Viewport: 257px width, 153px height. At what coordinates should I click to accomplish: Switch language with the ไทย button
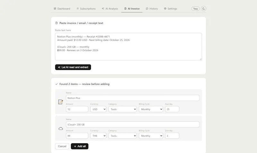pos(195,9)
